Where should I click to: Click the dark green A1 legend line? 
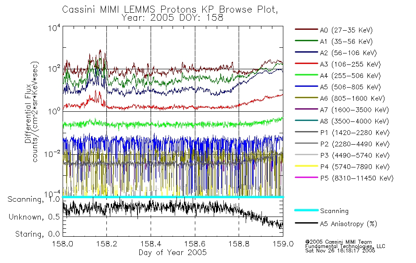[x=306, y=41]
